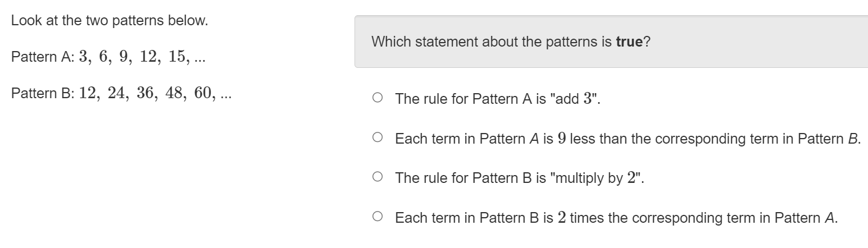Click the number 36 in Pattern B's sequence

click(x=144, y=93)
